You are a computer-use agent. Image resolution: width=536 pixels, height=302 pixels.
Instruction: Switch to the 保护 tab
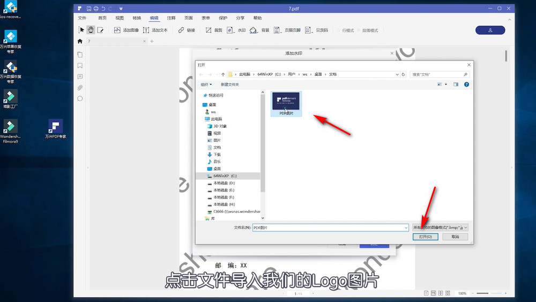click(x=223, y=18)
